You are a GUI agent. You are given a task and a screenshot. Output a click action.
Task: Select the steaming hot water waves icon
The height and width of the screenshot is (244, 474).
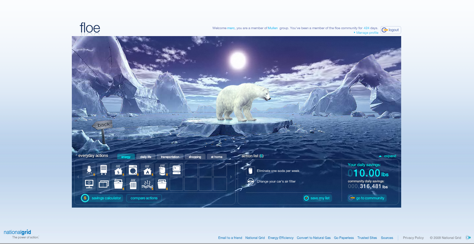[147, 184]
